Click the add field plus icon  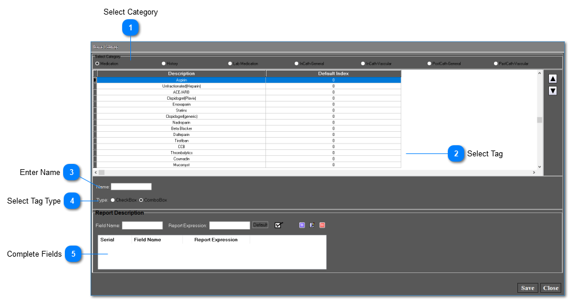pos(302,225)
